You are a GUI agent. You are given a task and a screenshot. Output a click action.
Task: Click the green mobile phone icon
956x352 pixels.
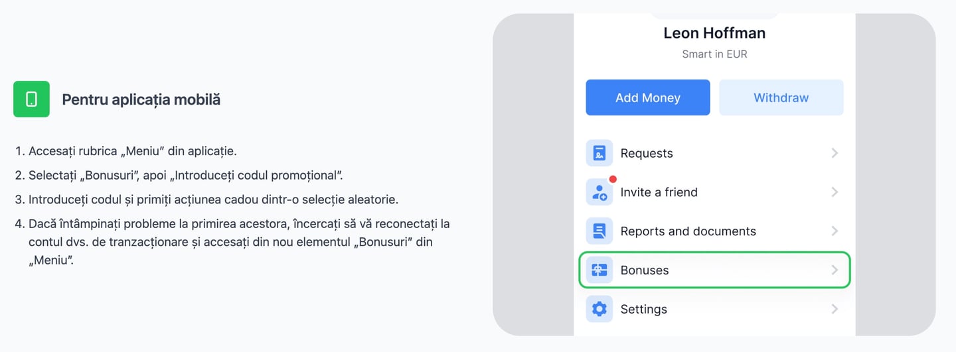pyautogui.click(x=31, y=99)
